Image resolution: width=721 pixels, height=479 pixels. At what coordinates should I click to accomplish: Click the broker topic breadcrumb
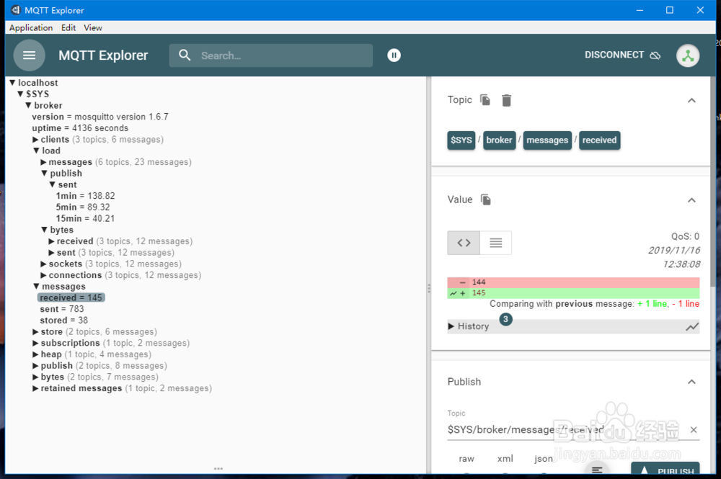point(499,140)
